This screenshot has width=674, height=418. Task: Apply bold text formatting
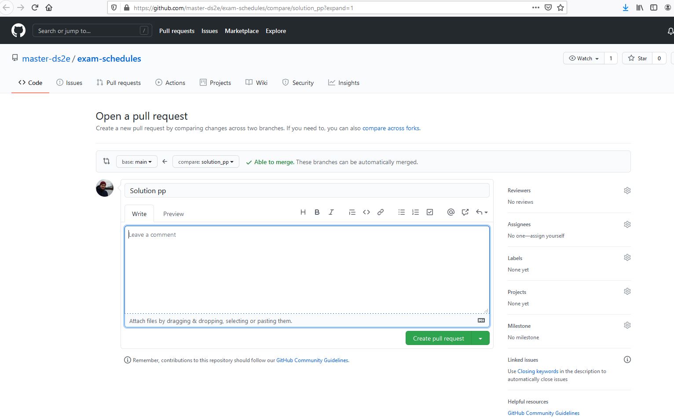click(x=317, y=212)
